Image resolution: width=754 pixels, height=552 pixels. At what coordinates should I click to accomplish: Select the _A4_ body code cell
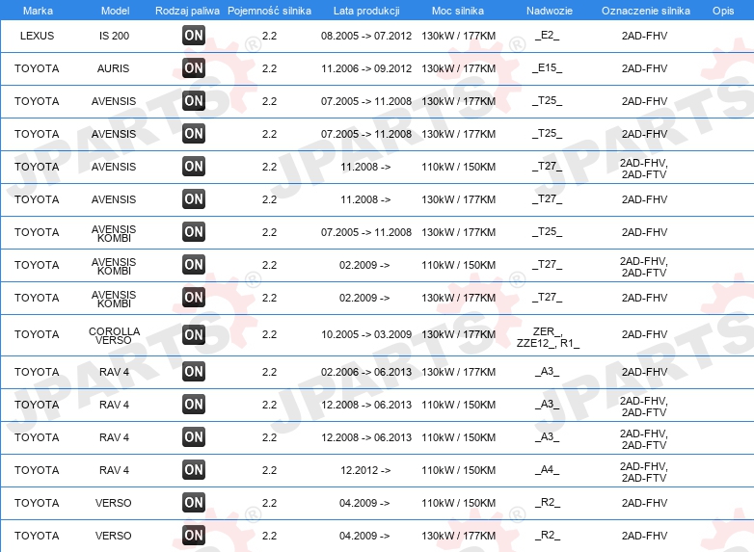tap(548, 469)
